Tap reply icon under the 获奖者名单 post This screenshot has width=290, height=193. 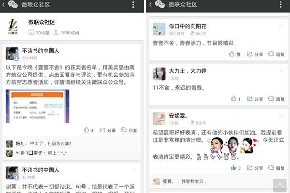click(129, 130)
